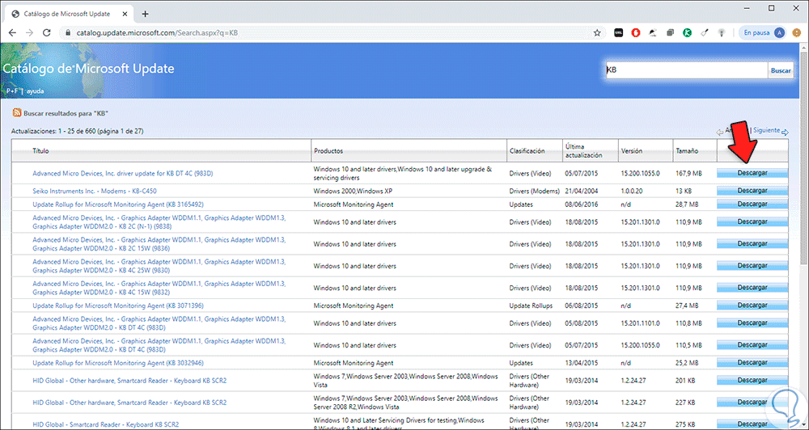Click Descargar for the 227 KB HID driver
The width and height of the screenshot is (809, 430).
(x=752, y=403)
